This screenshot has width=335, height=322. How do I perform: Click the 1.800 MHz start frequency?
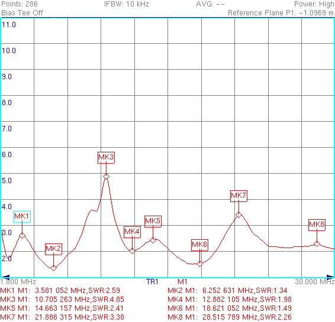(x=18, y=282)
